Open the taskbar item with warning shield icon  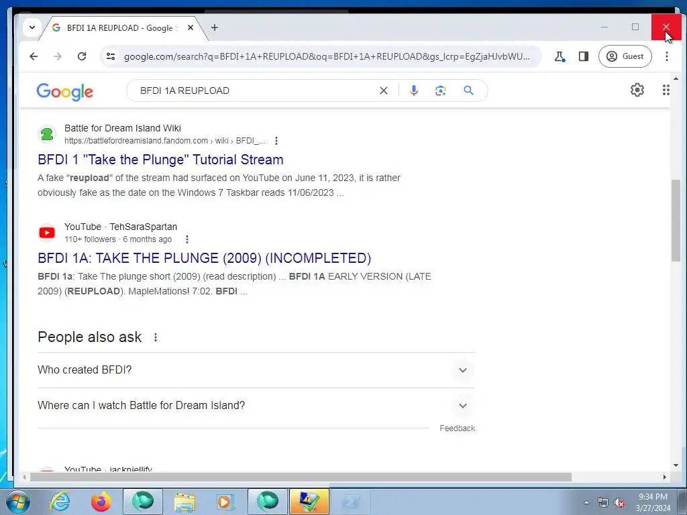[309, 502]
